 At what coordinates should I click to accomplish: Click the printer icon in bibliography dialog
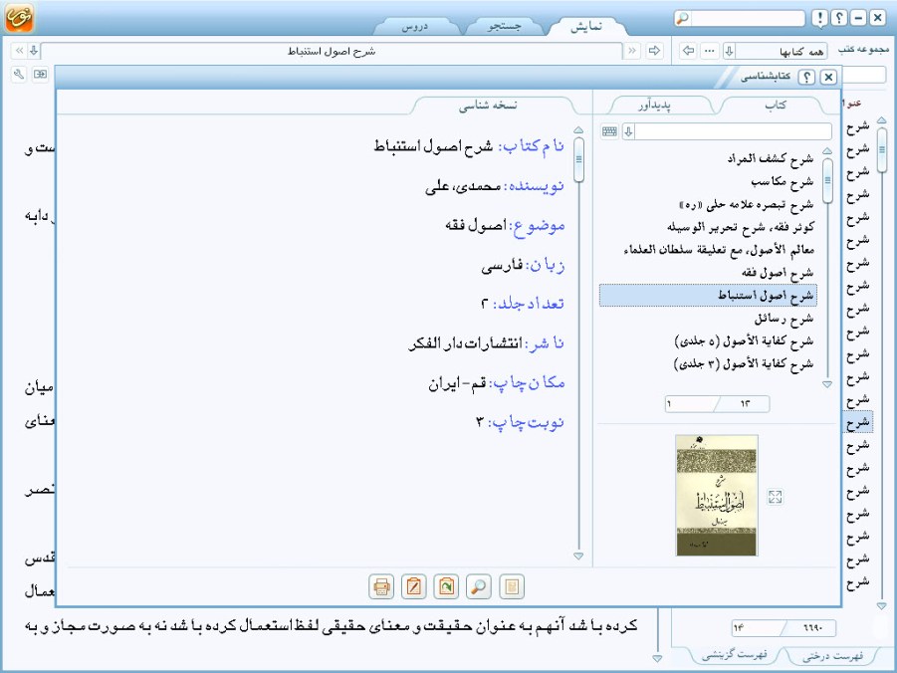381,586
